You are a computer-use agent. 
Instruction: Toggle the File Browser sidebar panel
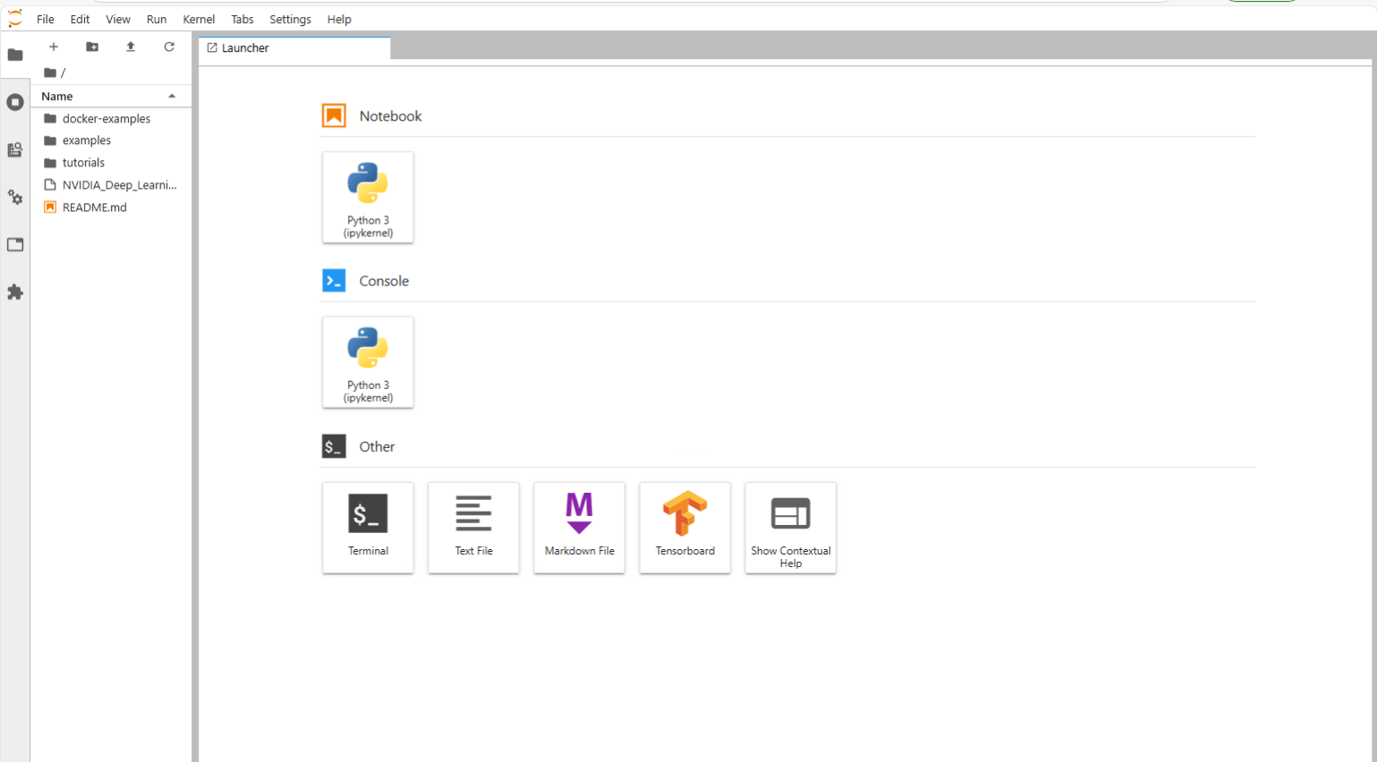pos(15,55)
